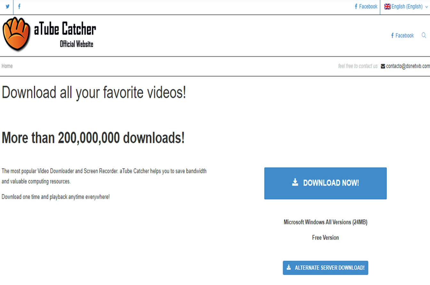Open the search magnifier icon

(424, 35)
